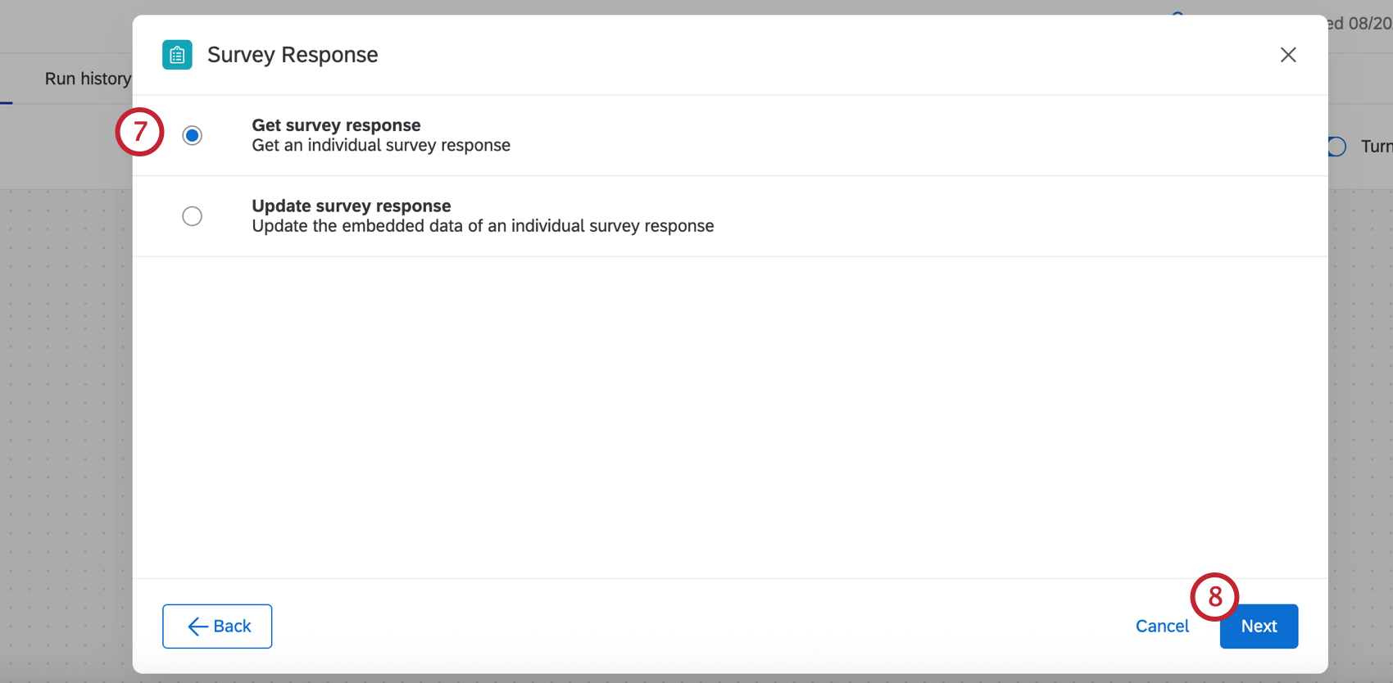Click the Survey Response dialog title
Screen dimensions: 1393x683
[293, 55]
